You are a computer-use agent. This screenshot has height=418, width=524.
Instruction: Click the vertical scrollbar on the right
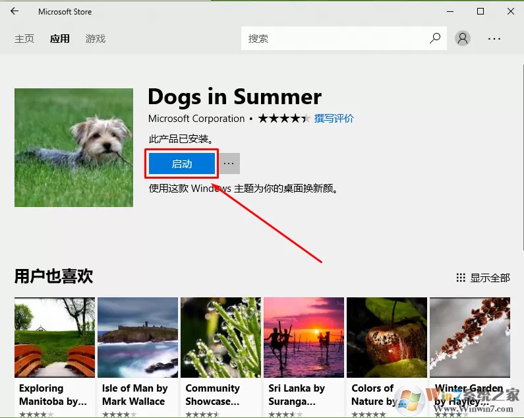(522, 157)
